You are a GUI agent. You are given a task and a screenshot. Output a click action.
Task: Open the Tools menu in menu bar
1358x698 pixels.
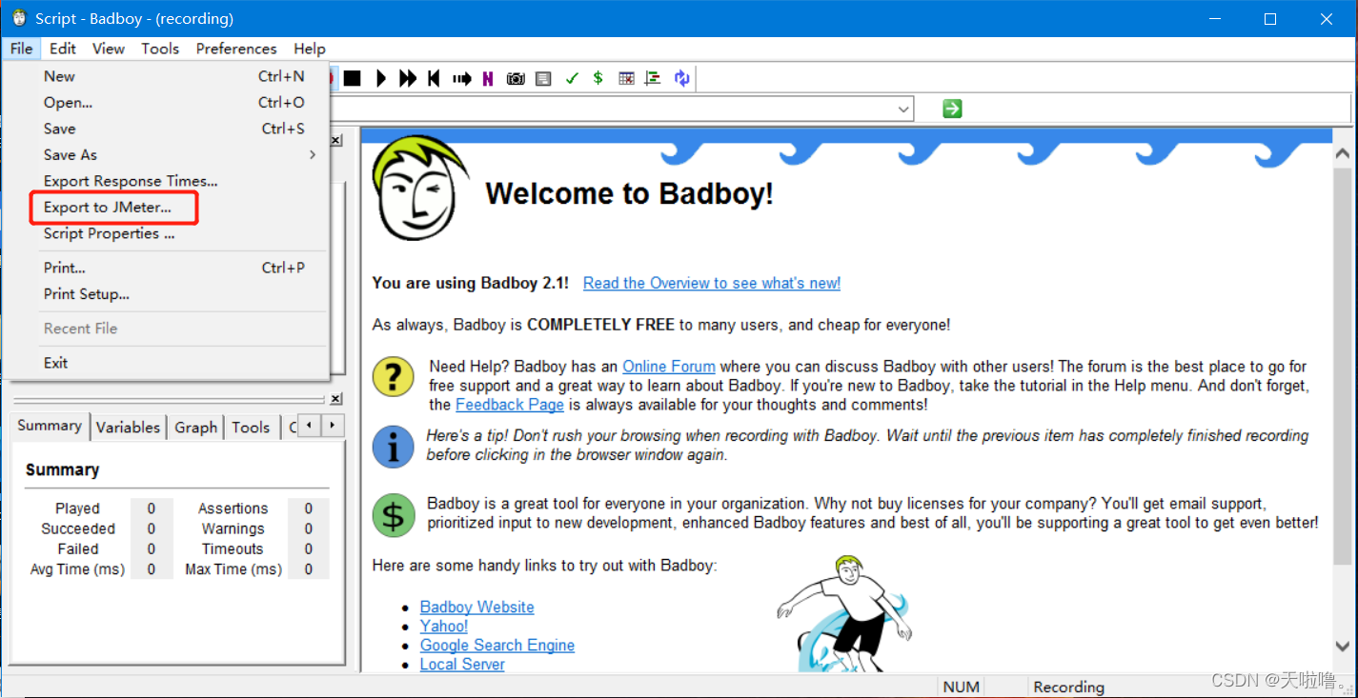click(160, 49)
